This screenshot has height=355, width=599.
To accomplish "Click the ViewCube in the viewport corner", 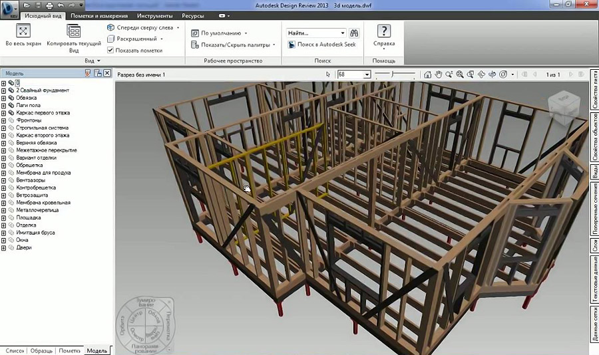I will (560, 100).
